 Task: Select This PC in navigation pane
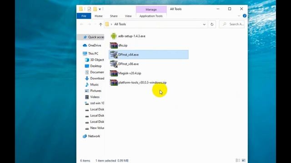click(93, 53)
